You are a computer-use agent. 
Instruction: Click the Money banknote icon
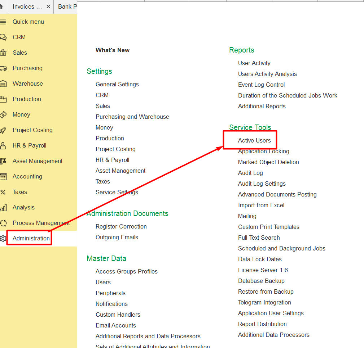(x=3, y=114)
